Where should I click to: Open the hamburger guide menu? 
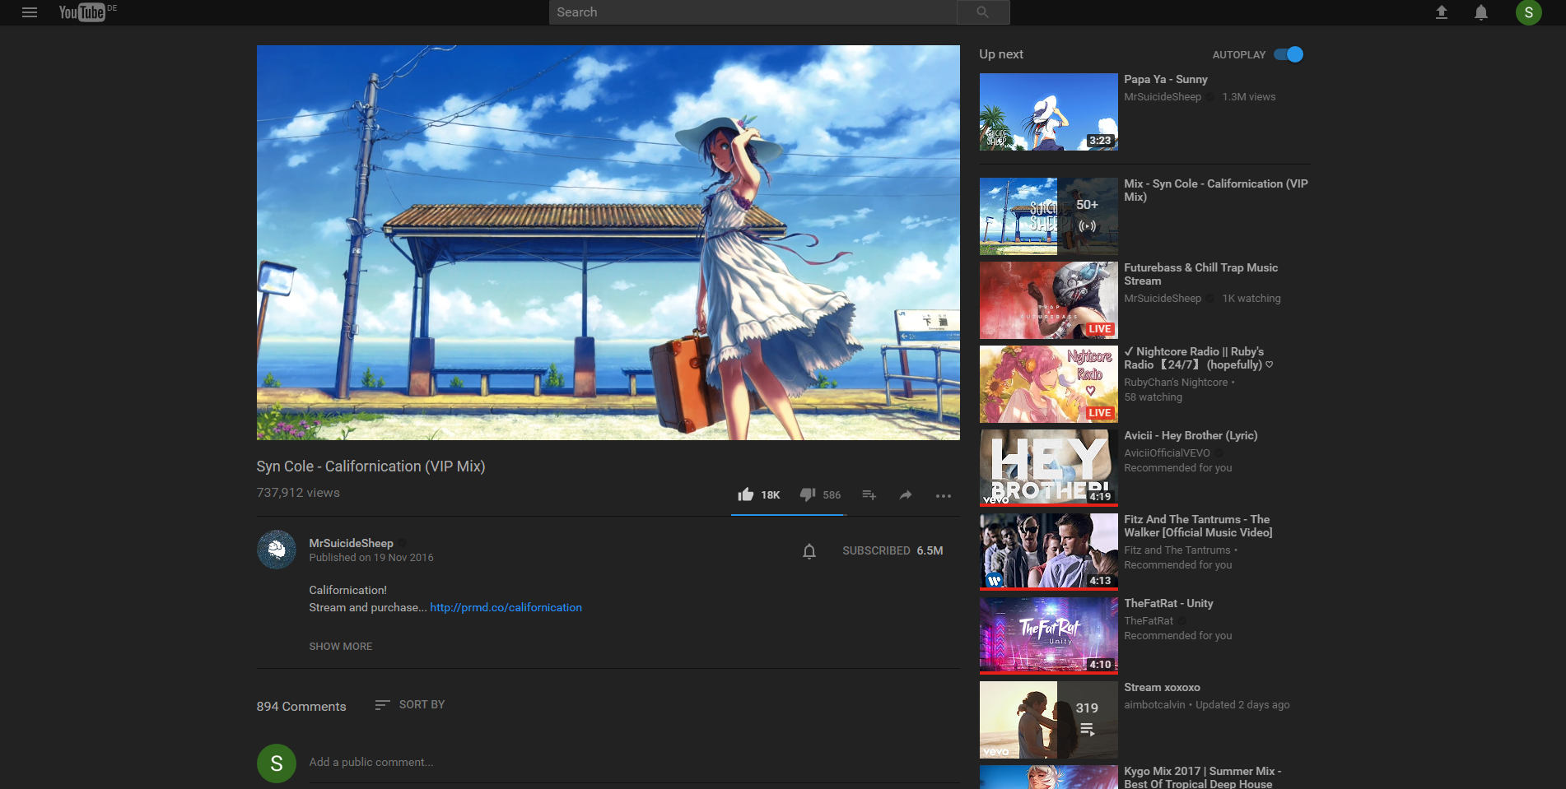click(x=30, y=12)
